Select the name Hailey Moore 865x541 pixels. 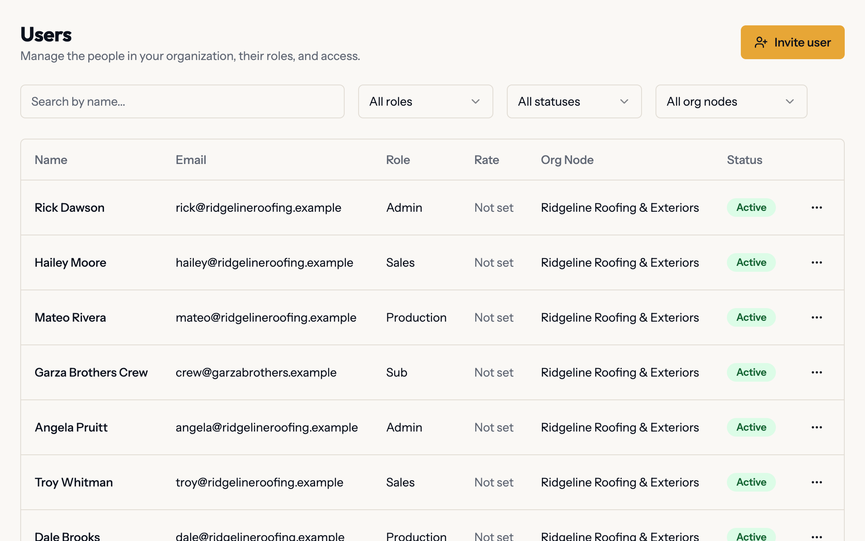(70, 262)
